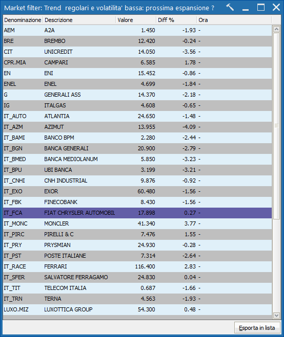Image resolution: width=284 pixels, height=337 pixels.
Task: Maximize the Market filter window
Action: 261,8
